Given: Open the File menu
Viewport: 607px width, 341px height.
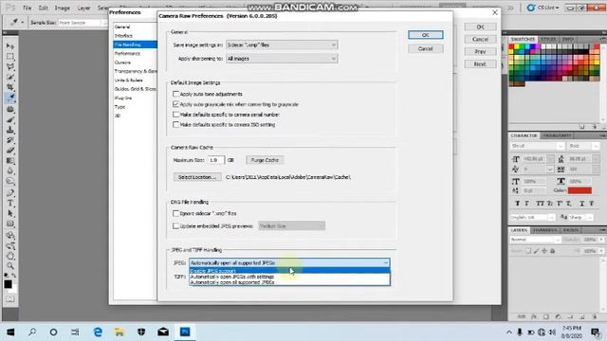Looking at the screenshot, I should pyautogui.click(x=28, y=8).
